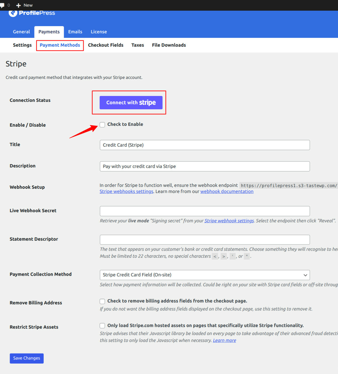Click the Statement Descriptor input field
The width and height of the screenshot is (338, 374).
click(x=205, y=240)
